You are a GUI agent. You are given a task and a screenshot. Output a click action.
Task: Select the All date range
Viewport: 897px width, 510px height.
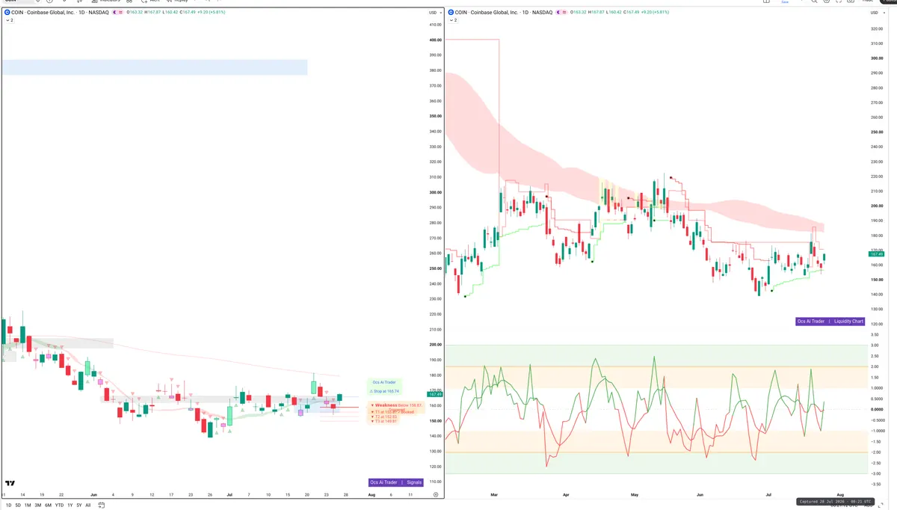(88, 506)
